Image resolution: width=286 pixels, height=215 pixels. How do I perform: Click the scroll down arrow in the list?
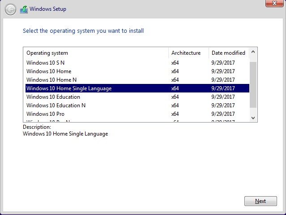click(253, 118)
